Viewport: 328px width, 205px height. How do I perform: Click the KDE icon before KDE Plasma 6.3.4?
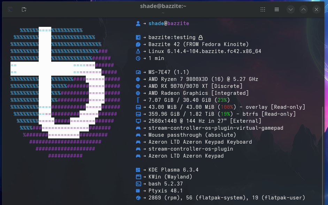[x=138, y=170]
